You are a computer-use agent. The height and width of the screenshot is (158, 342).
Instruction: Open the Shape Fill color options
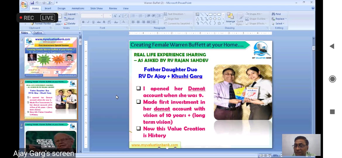(x=254, y=14)
